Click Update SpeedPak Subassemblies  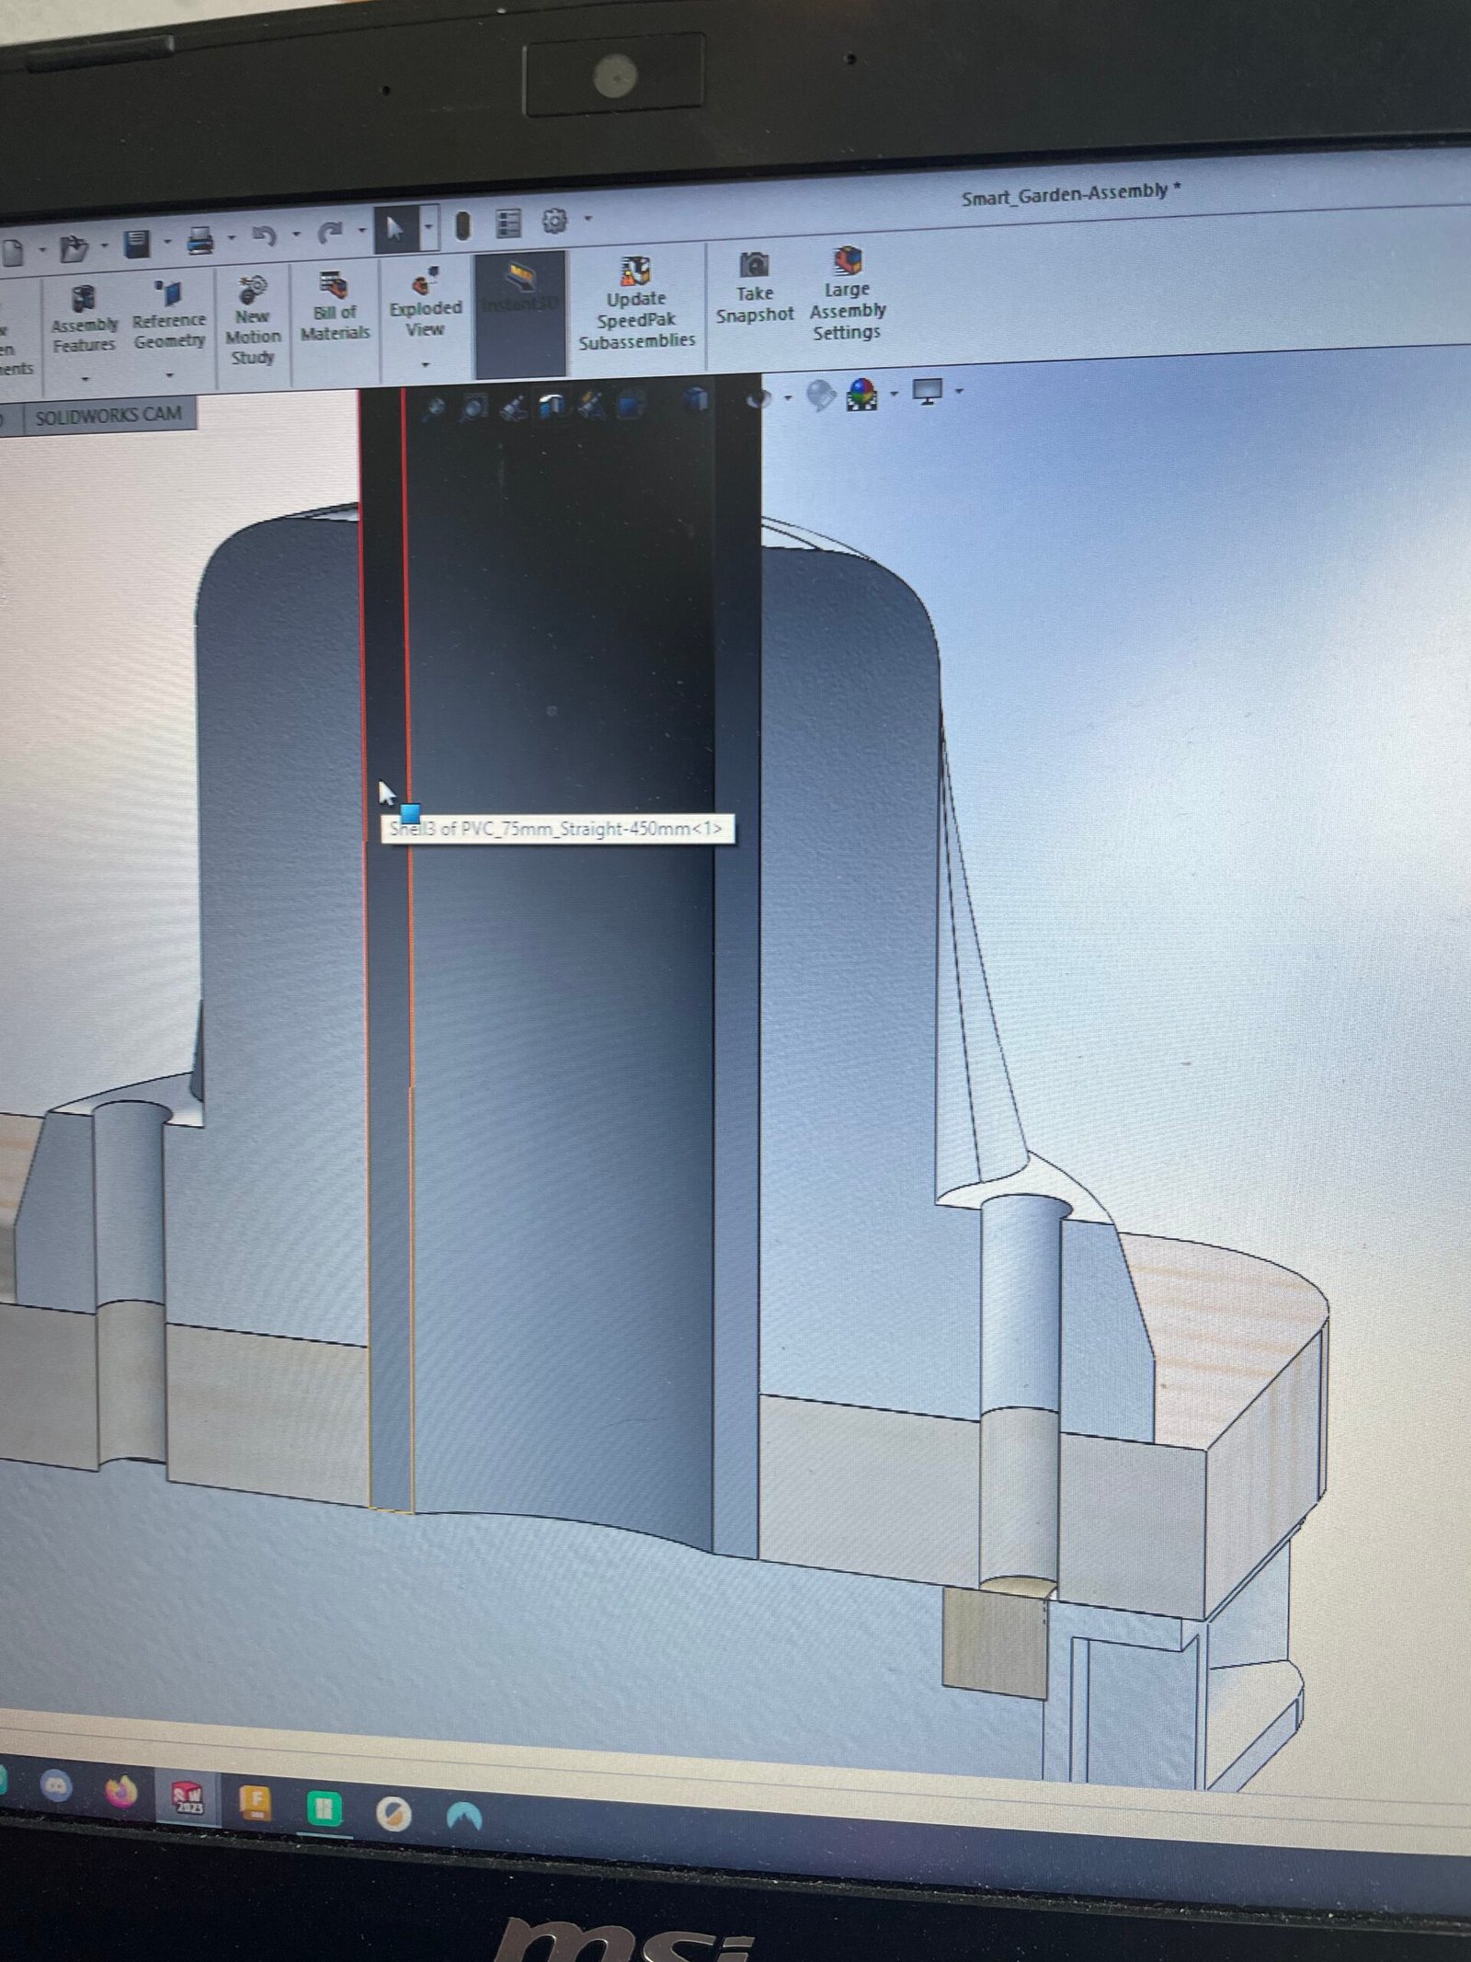[636, 304]
